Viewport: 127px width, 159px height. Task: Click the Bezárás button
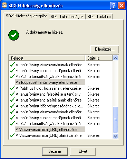click(55, 151)
